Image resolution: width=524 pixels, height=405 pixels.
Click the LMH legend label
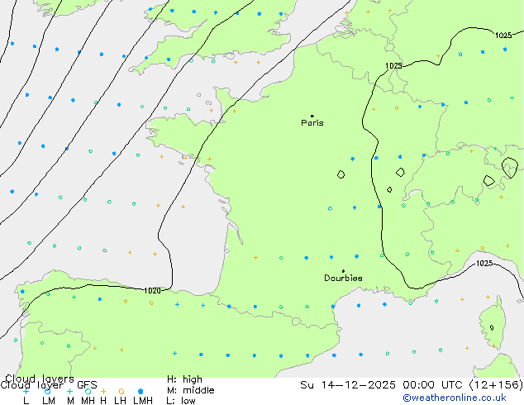click(143, 400)
